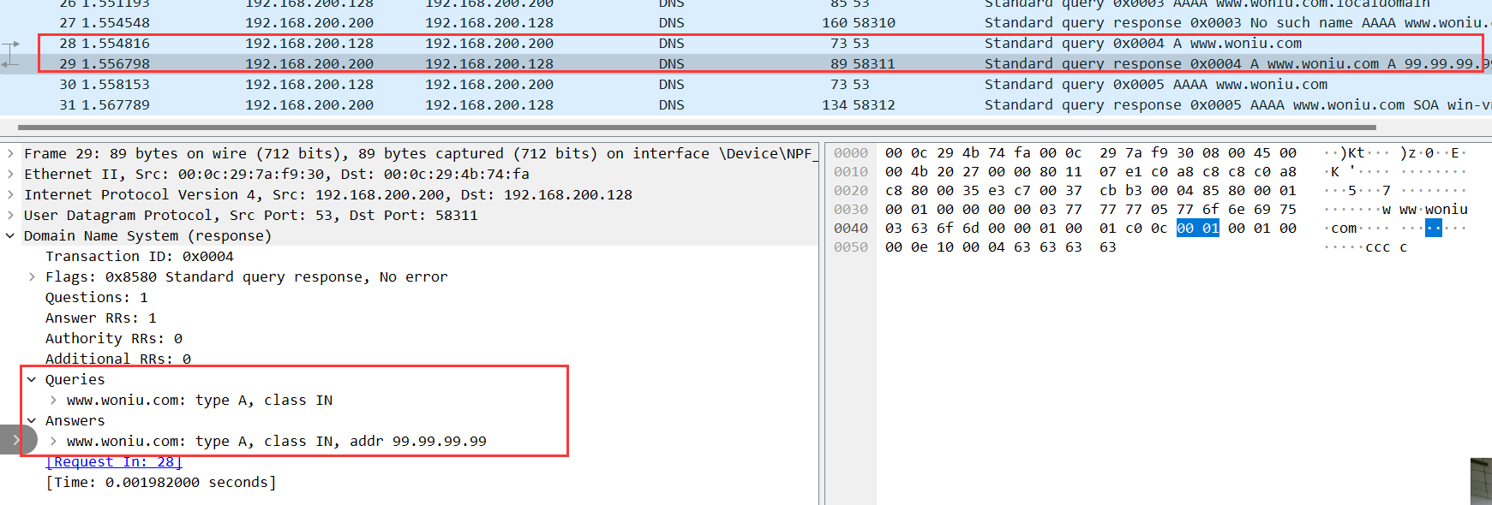The width and height of the screenshot is (1492, 505).
Task: Click the Additional RRs: 0 field
Action: pos(118,359)
